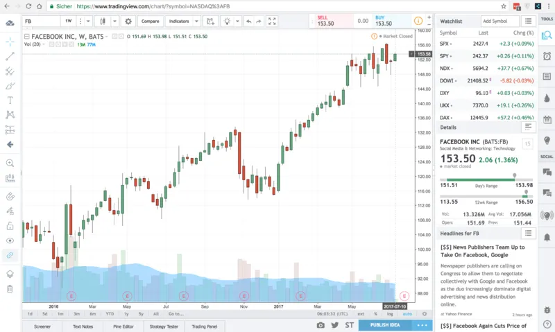The width and height of the screenshot is (555, 332).
Task: Select the trend line drawing tool
Action: coord(10,56)
